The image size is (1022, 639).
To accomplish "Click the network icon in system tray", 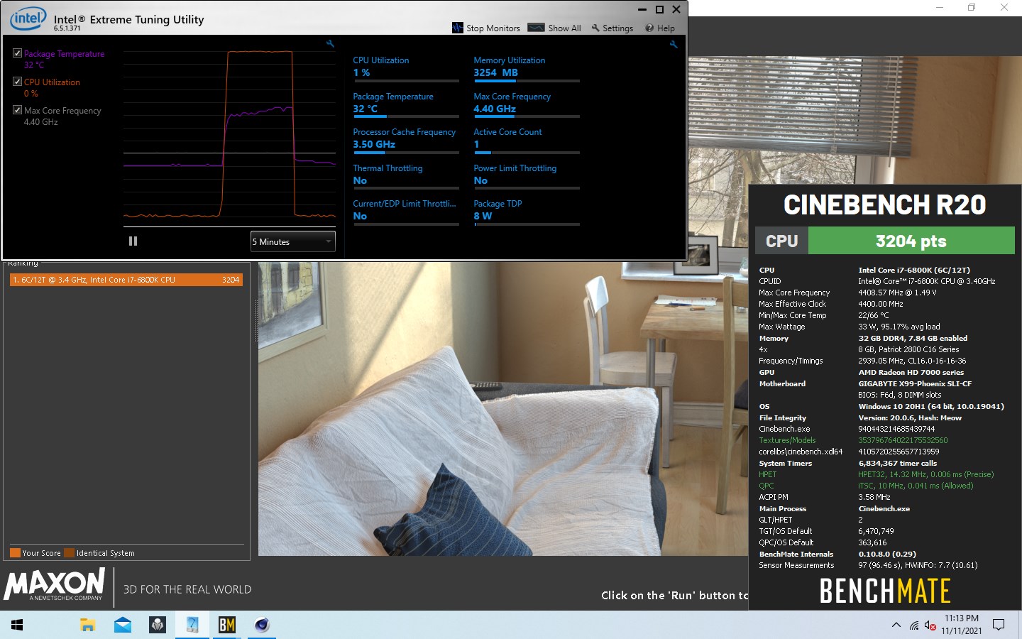I will pos(914,626).
